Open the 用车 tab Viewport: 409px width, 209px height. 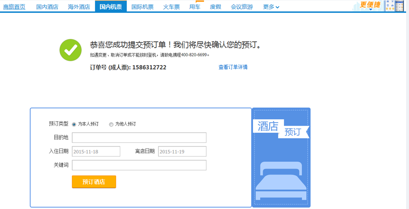tap(195, 7)
